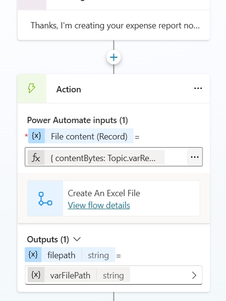Screen dimensions: 226x301
Task: Click the plus add node button
Action: click(x=113, y=57)
